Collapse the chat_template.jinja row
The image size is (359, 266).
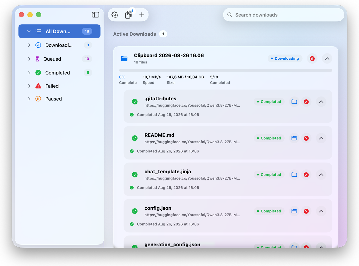coord(321,175)
